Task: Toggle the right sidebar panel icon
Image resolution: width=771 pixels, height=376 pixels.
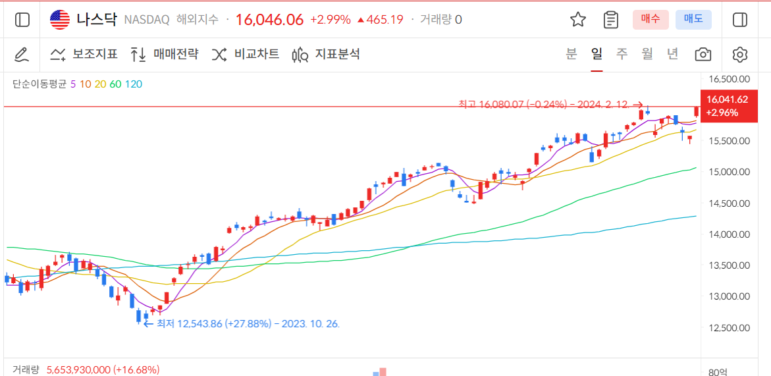Action: [x=739, y=20]
